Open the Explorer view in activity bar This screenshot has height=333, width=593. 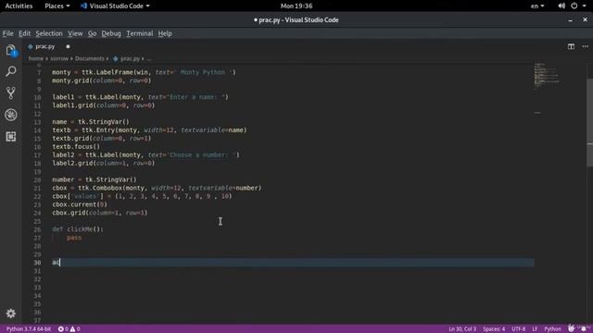(x=10, y=50)
